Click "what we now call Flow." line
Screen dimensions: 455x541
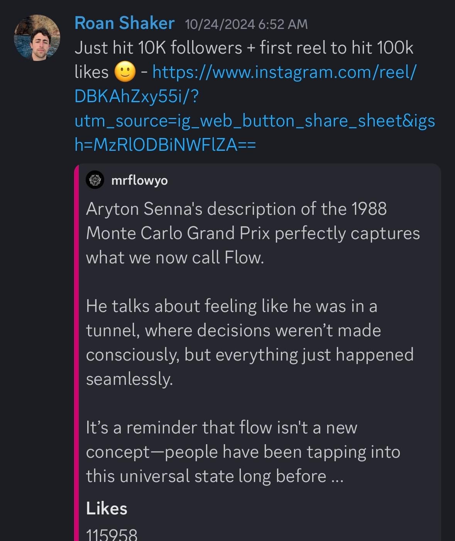point(175,258)
